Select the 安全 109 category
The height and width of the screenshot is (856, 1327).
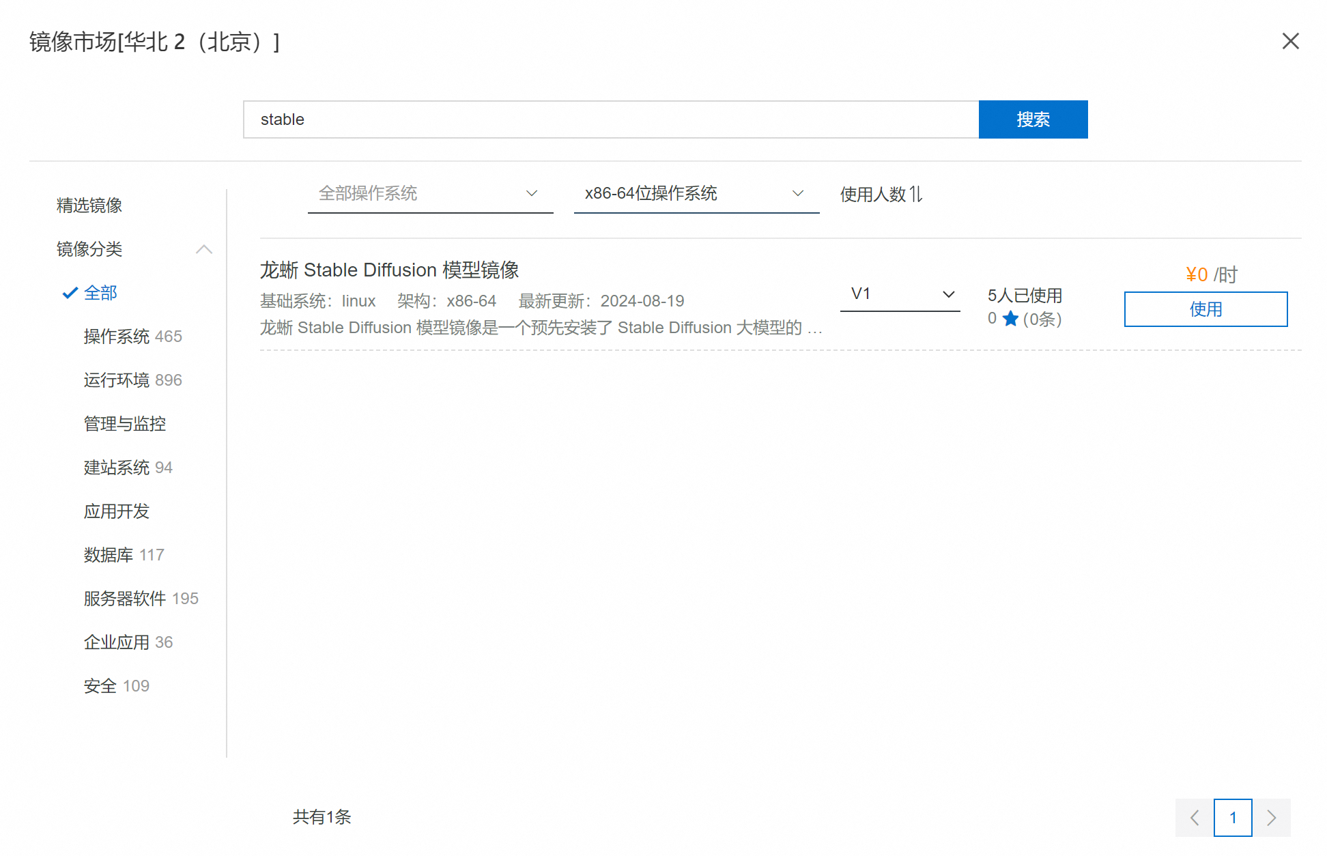tap(116, 686)
